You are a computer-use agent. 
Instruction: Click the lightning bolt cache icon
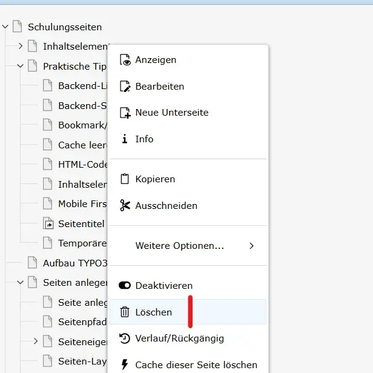pos(125,365)
